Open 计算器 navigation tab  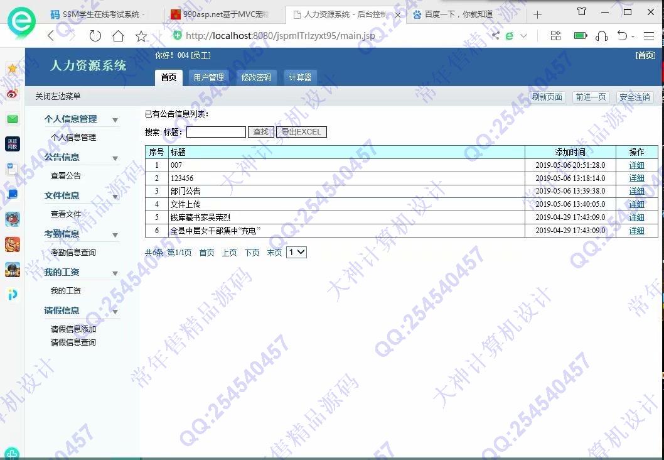[x=300, y=77]
